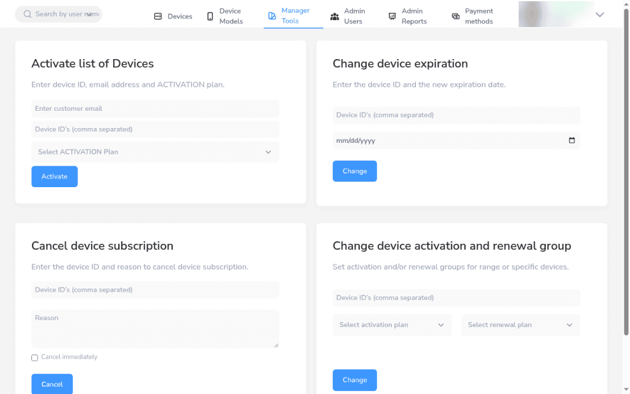Click the vertical page scrollbar
This screenshot has height=394, width=630.
coord(626,173)
